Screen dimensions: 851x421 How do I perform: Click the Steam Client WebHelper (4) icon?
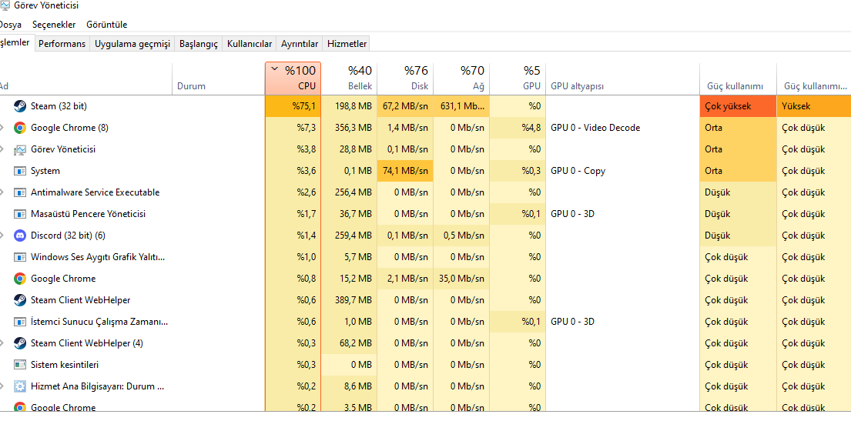tap(20, 343)
